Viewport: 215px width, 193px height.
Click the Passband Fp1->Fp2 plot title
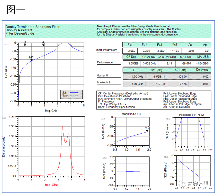click(x=191, y=115)
